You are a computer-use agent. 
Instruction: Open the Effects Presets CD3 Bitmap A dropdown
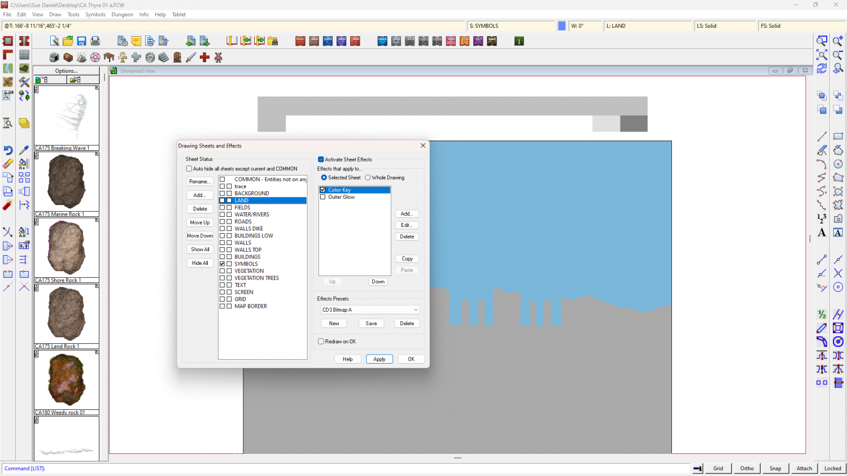point(370,310)
